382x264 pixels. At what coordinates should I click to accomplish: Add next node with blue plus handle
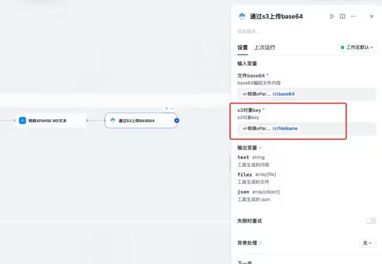pyautogui.click(x=177, y=120)
